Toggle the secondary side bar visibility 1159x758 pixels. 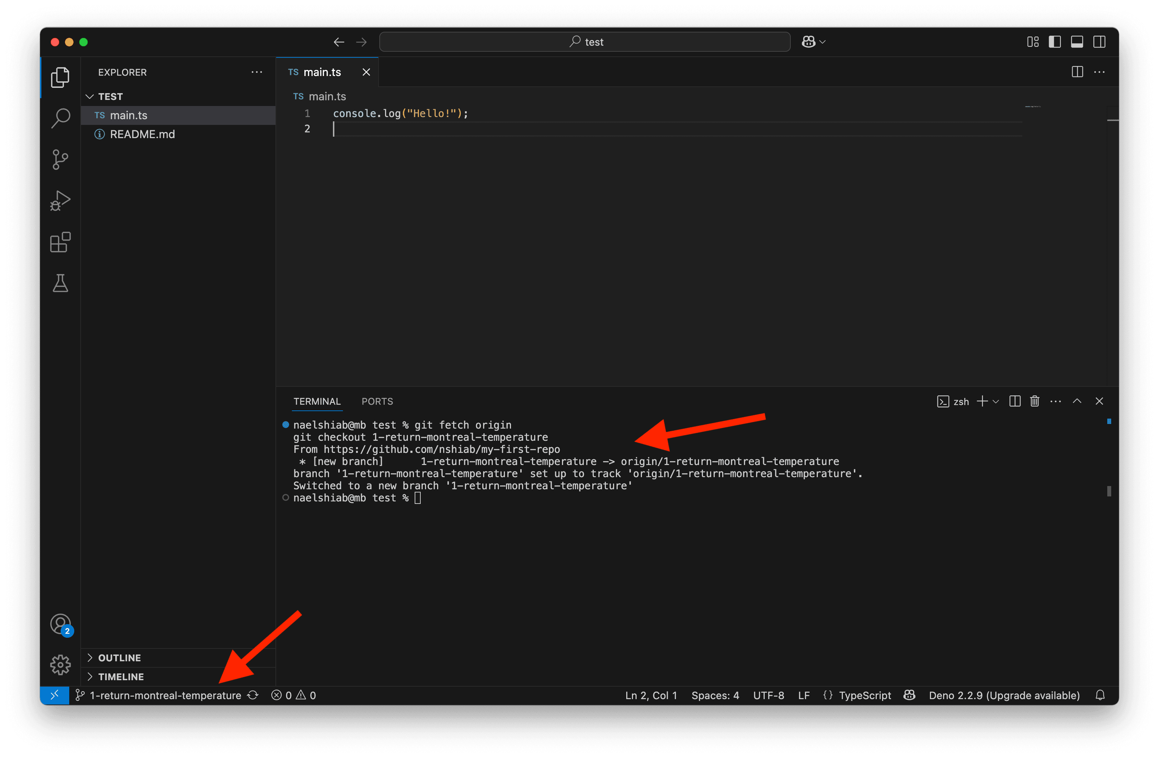(1099, 42)
